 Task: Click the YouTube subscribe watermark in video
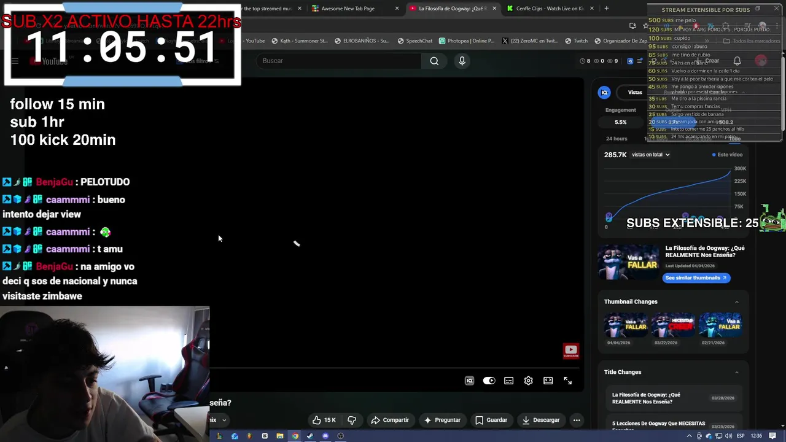point(571,351)
